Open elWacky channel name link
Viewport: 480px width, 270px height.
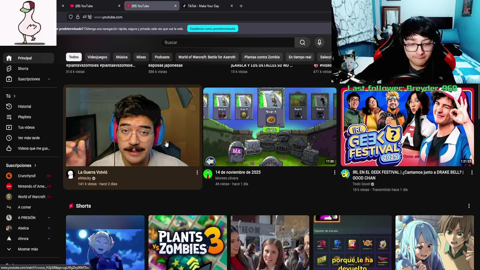[84, 178]
